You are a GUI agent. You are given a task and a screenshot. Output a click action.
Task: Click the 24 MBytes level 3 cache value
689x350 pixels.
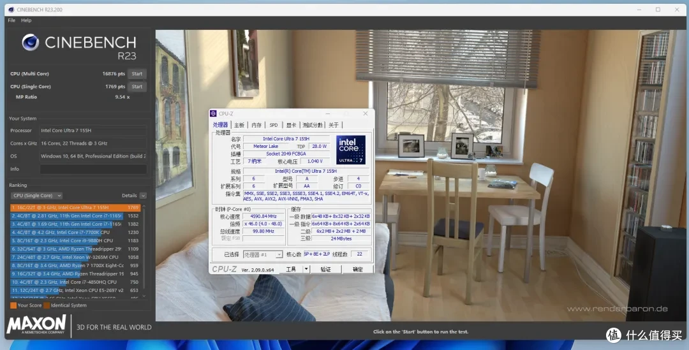[x=341, y=238]
